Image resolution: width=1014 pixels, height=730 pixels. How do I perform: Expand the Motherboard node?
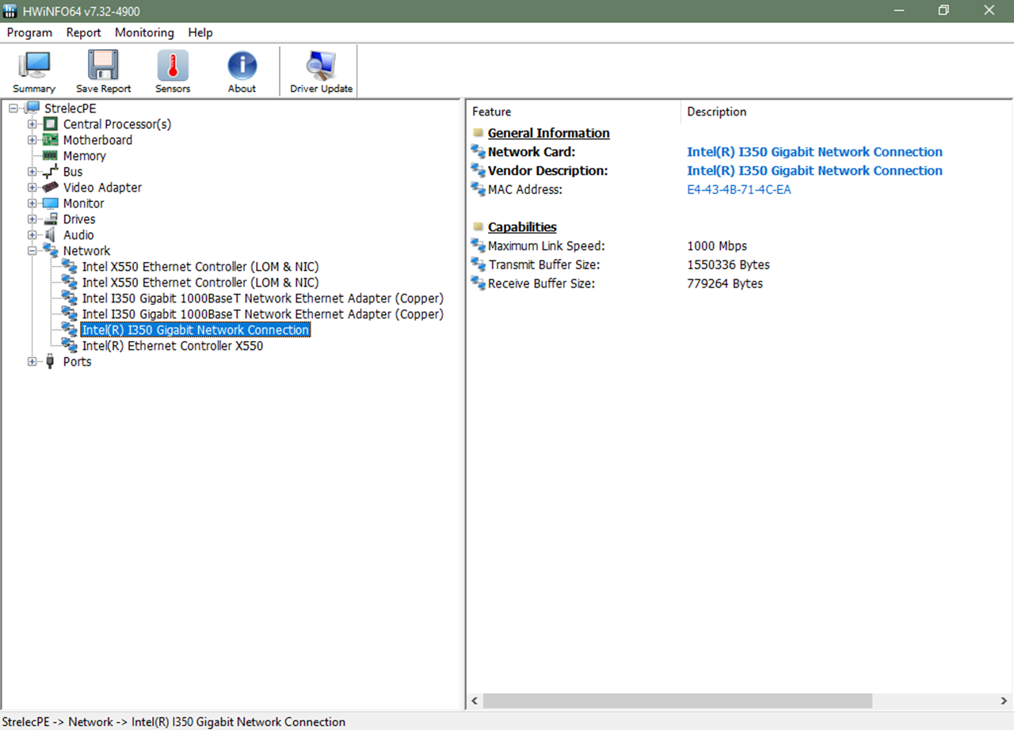coord(32,140)
